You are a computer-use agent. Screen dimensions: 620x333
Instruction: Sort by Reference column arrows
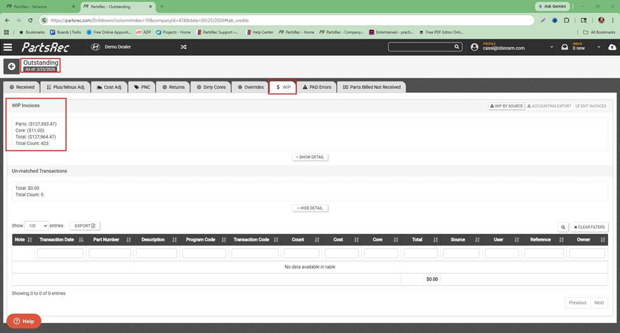[x=561, y=240]
